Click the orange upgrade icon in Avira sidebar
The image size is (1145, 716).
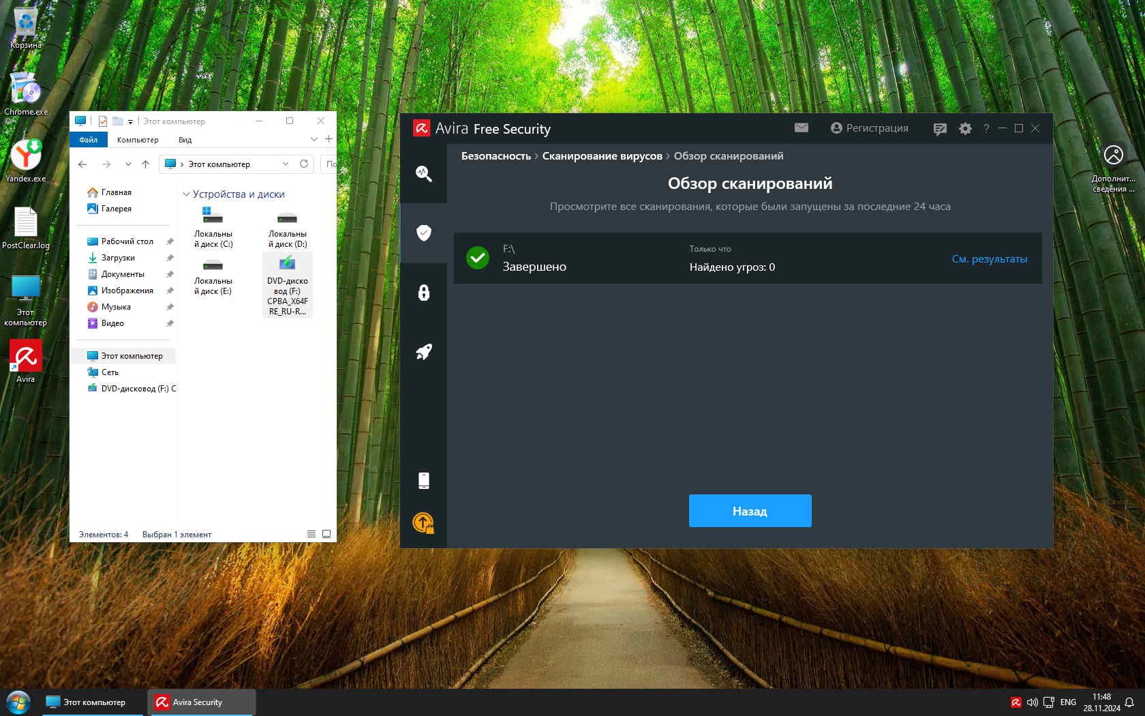point(423,523)
